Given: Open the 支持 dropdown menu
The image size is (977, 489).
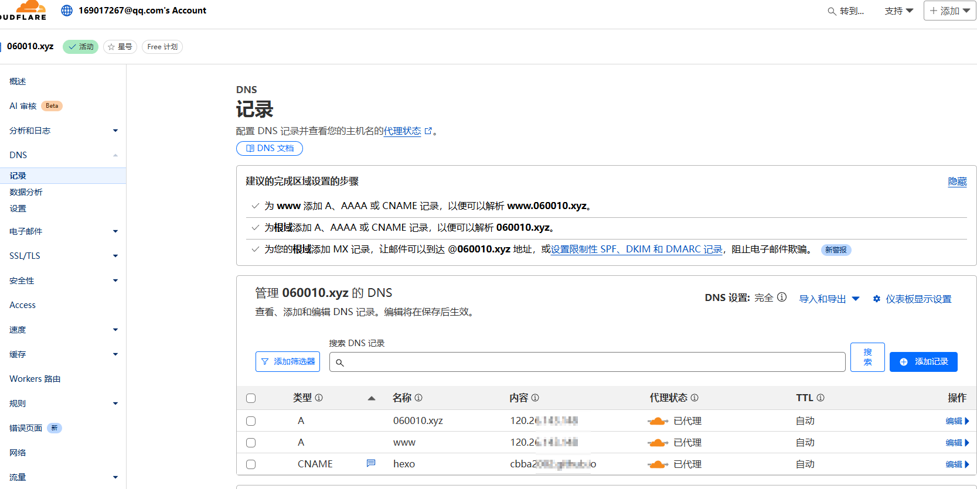Looking at the screenshot, I should tap(899, 11).
